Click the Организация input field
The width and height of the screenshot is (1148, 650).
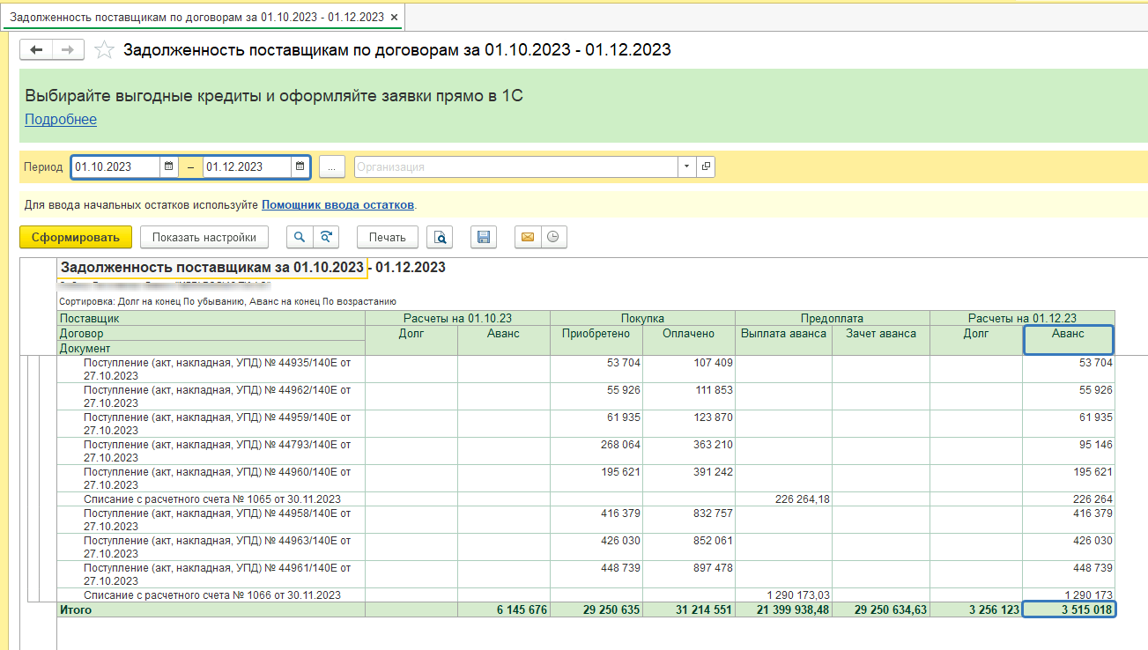click(515, 166)
